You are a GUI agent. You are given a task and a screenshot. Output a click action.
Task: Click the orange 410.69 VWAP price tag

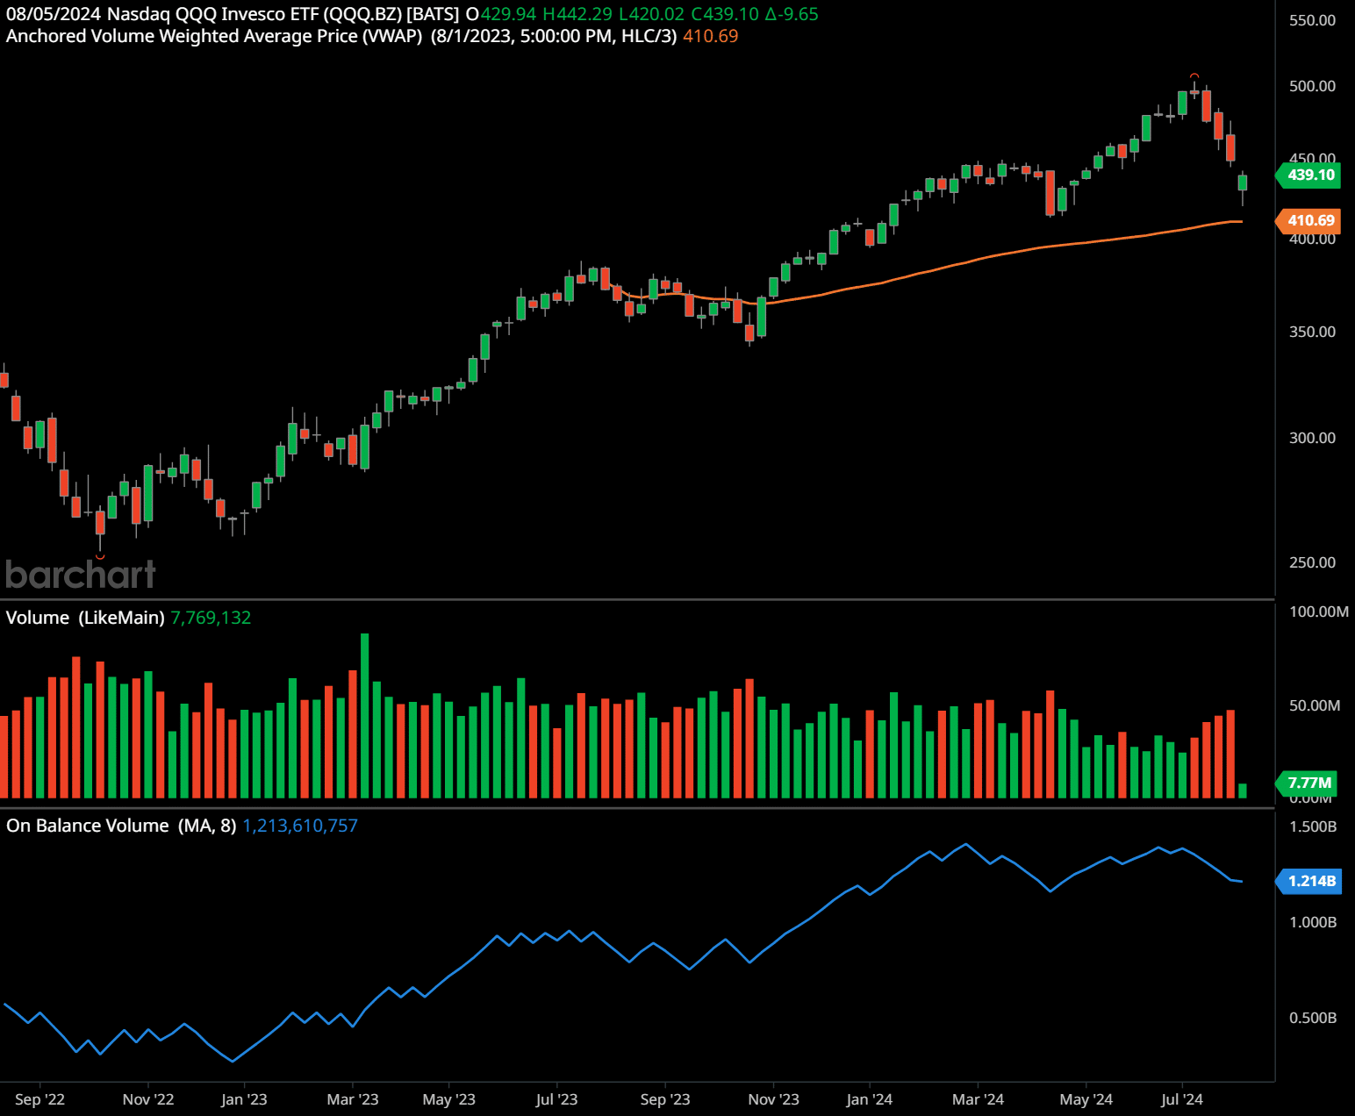click(1310, 220)
